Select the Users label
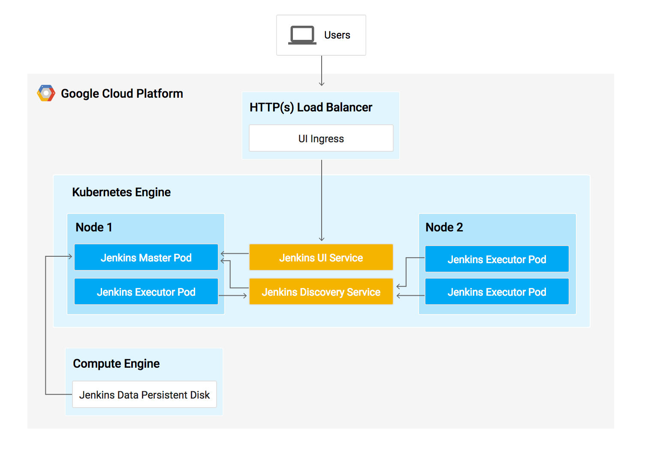The image size is (645, 450). point(337,35)
